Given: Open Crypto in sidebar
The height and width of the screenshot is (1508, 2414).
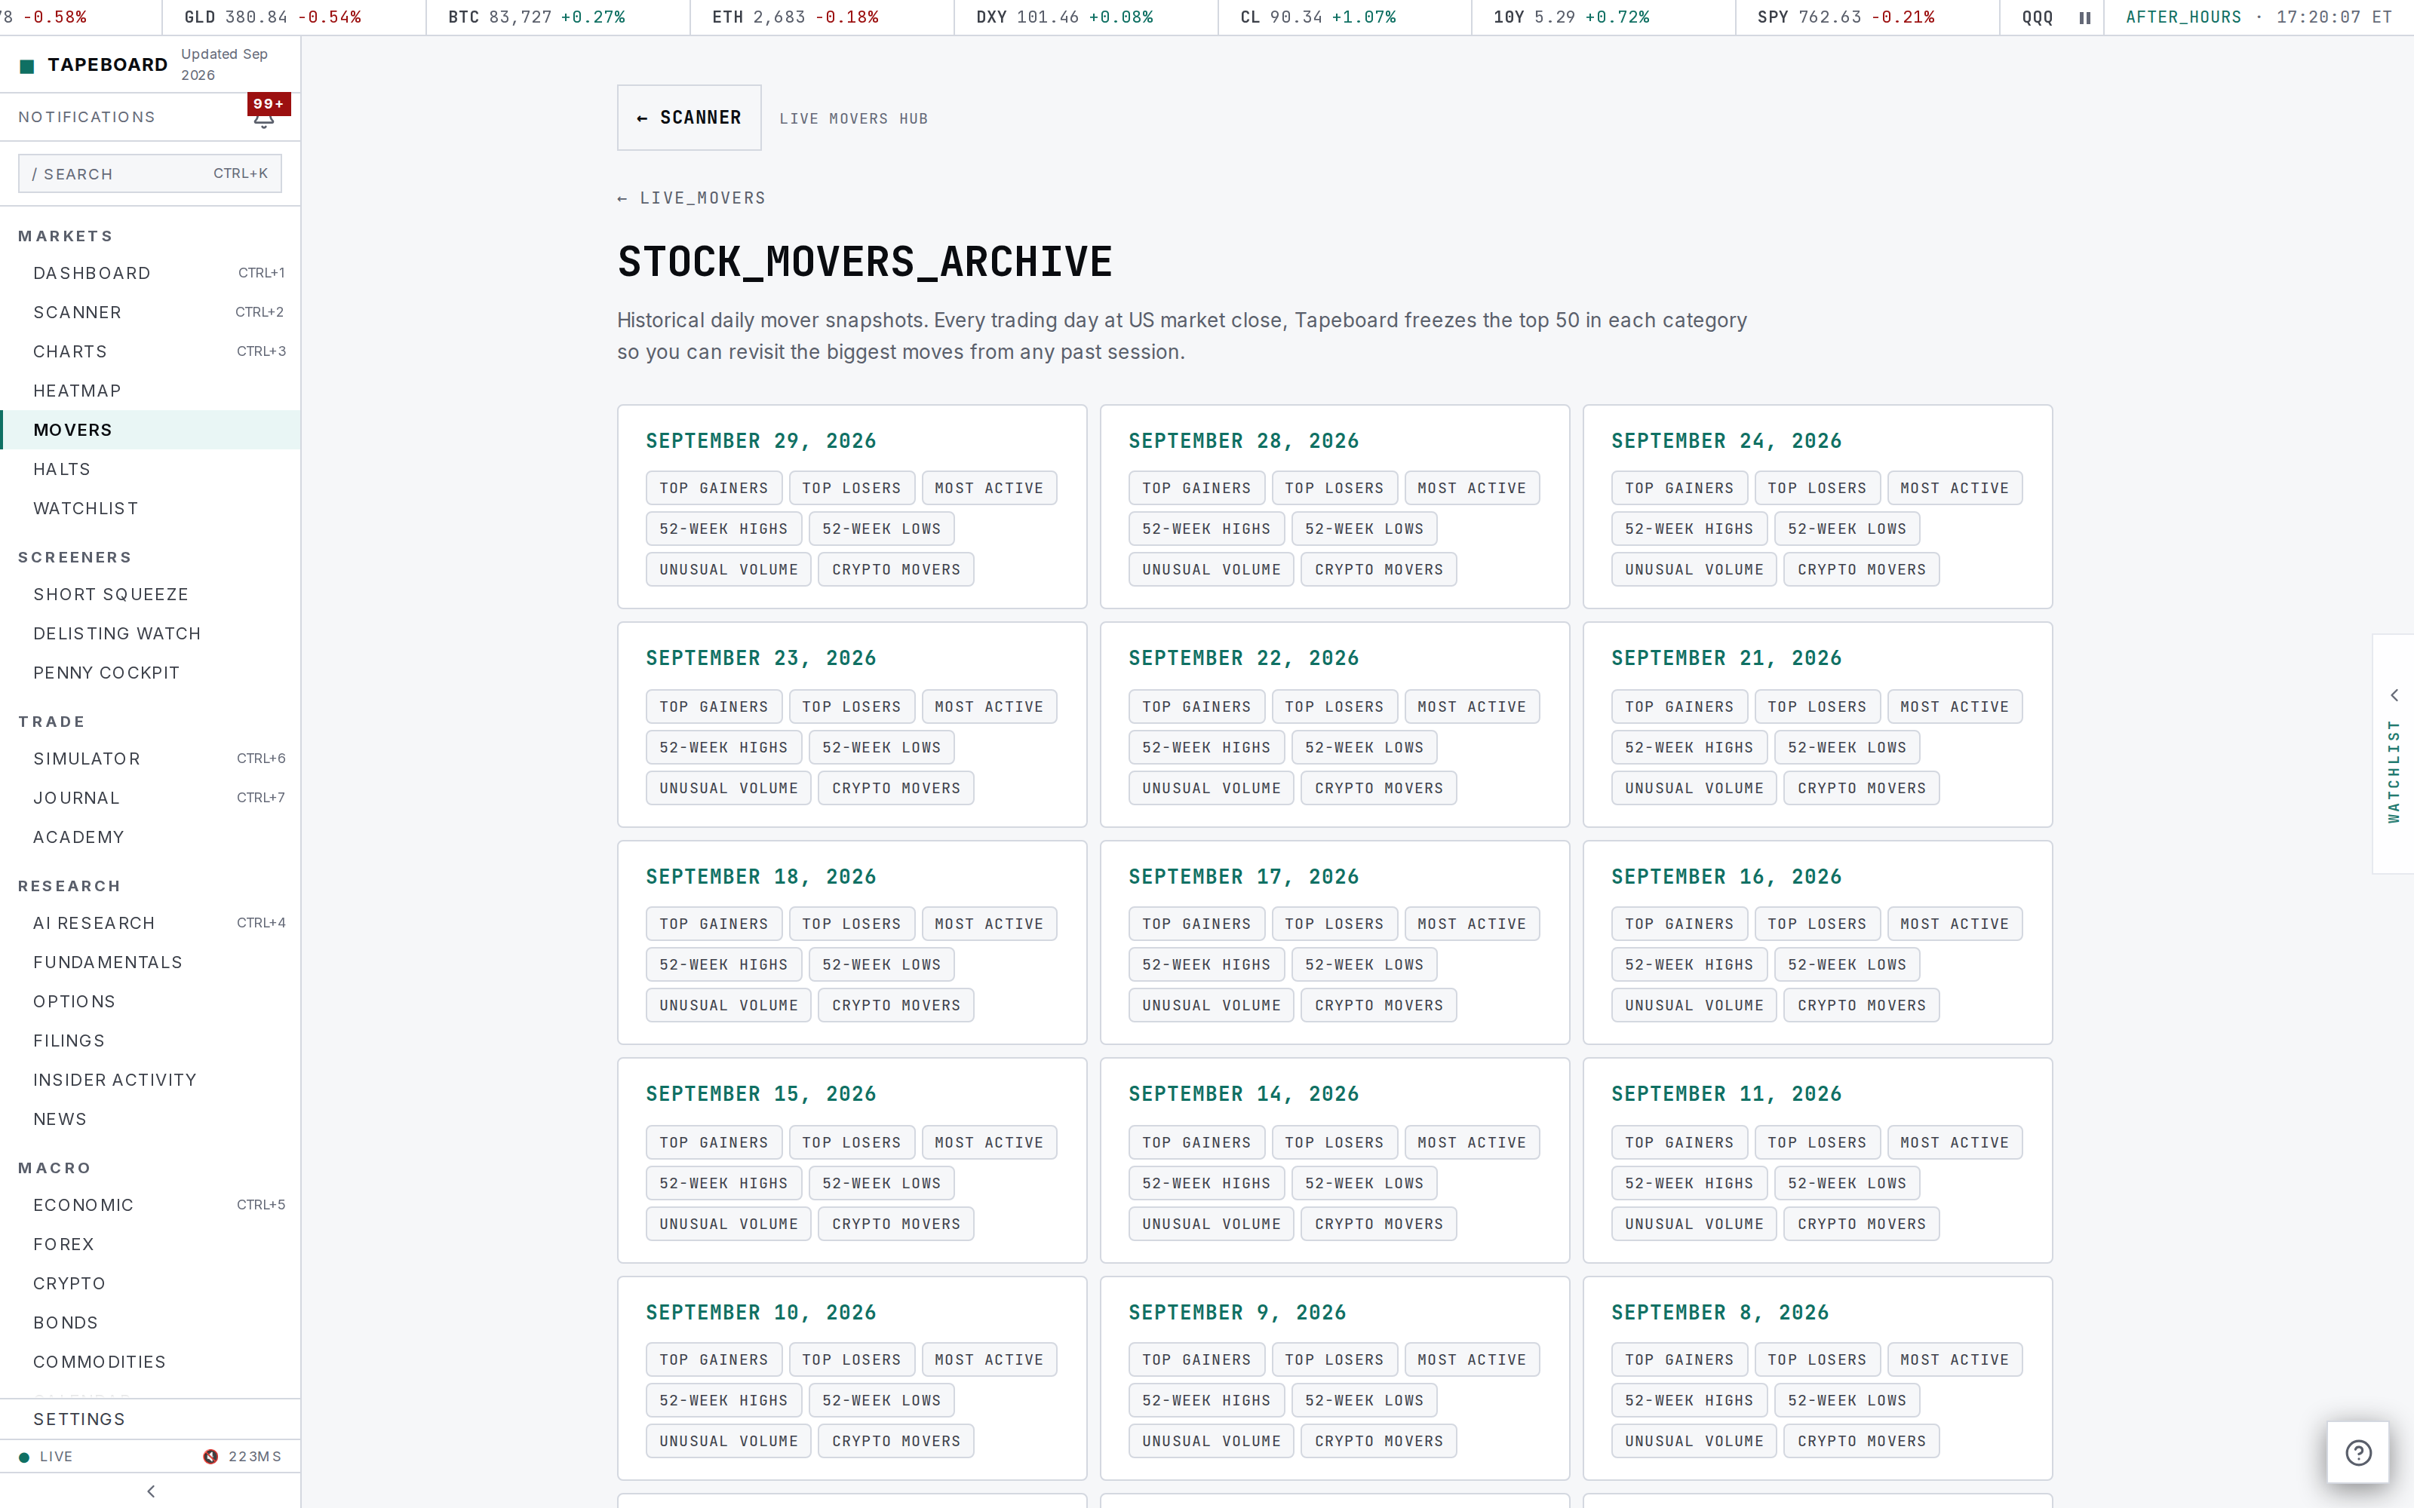Looking at the screenshot, I should [x=151, y=1283].
